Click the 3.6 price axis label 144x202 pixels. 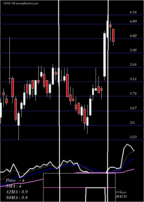[x=132, y=123]
